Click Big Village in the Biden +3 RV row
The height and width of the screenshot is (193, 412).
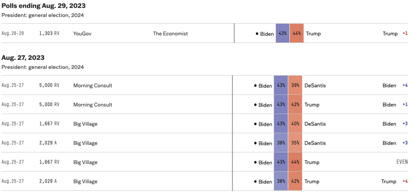(x=85, y=124)
